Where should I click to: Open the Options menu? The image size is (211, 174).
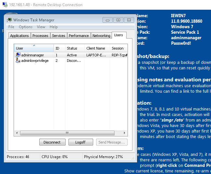click(x=26, y=27)
